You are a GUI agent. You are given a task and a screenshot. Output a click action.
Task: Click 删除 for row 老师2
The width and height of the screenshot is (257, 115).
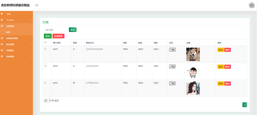click(x=227, y=84)
